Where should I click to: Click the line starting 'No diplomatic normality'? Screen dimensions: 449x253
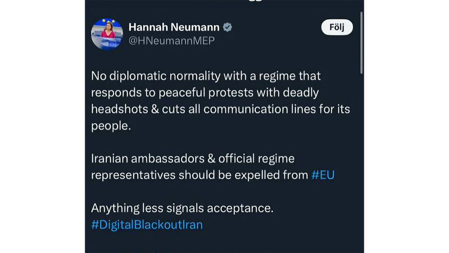pyautogui.click(x=205, y=76)
